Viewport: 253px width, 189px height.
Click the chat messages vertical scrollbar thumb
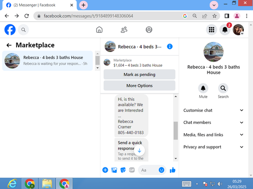click(176, 130)
